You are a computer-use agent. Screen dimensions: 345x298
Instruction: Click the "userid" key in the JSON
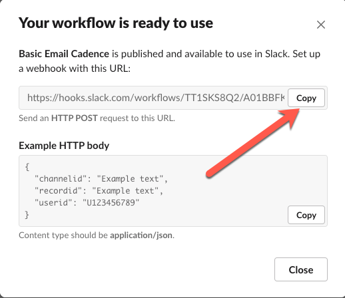coord(53,202)
